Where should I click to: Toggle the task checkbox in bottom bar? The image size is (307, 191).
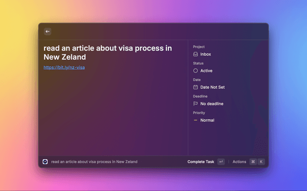[x=45, y=162]
